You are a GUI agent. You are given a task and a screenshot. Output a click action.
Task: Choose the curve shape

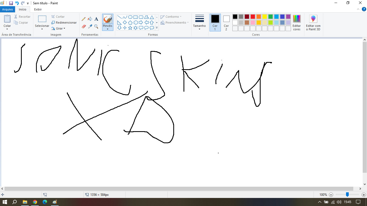tap(125, 17)
